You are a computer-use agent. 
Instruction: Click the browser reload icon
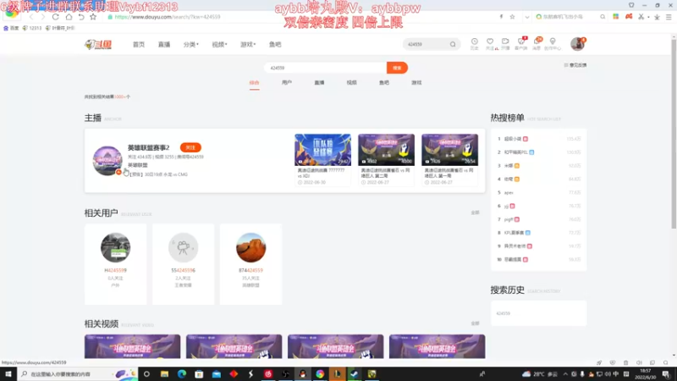56,17
